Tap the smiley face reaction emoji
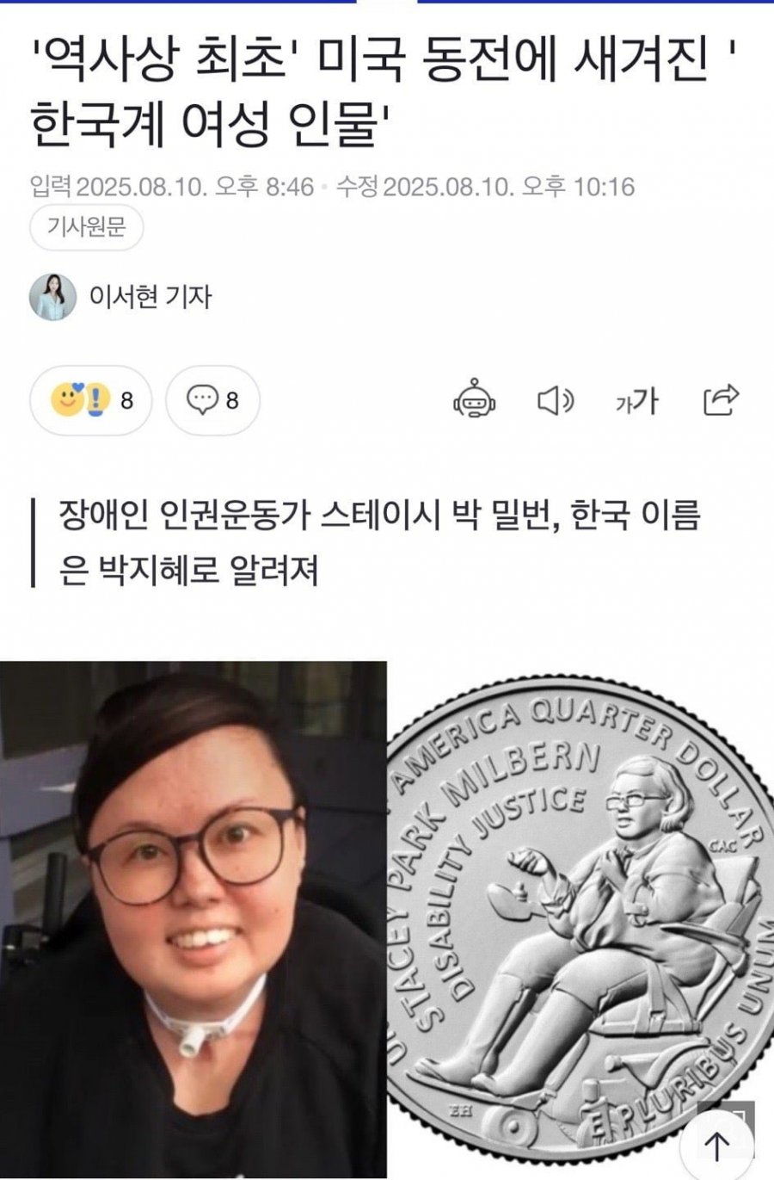This screenshot has width=774, height=1180. coord(66,399)
